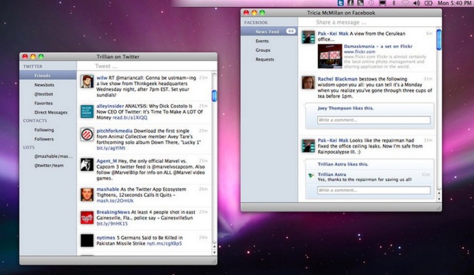This screenshot has width=474, height=275.
Task: Open the volume menu bar icon
Action: tap(417, 3)
